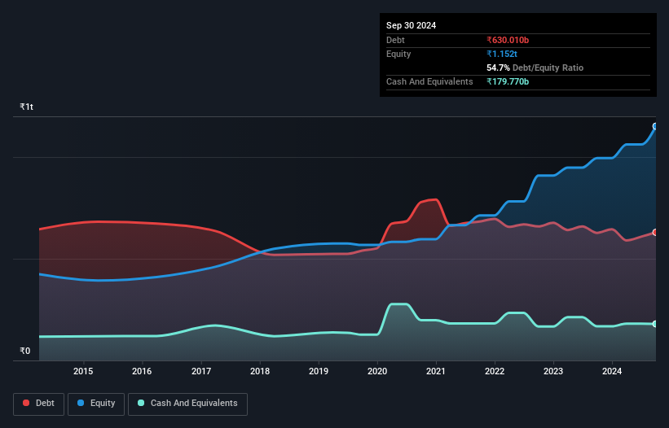Click the ₹1t y-axis label
This screenshot has width=669, height=428.
26,107
